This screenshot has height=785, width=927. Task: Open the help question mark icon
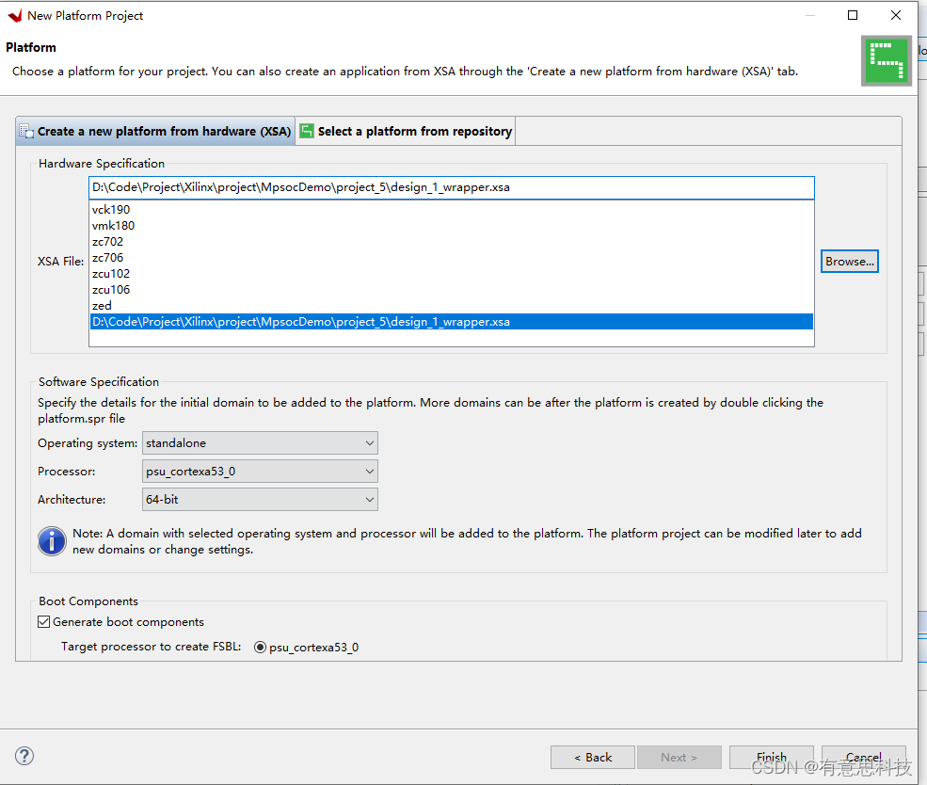pos(24,756)
